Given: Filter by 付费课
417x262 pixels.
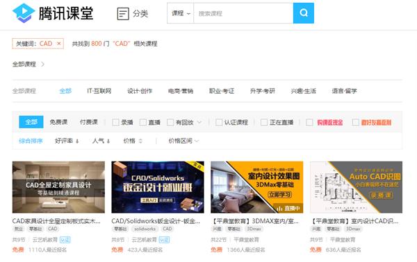Looking at the screenshot, I should [89, 122].
